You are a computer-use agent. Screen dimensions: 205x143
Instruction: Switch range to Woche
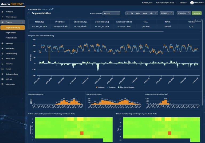coord(138,13)
